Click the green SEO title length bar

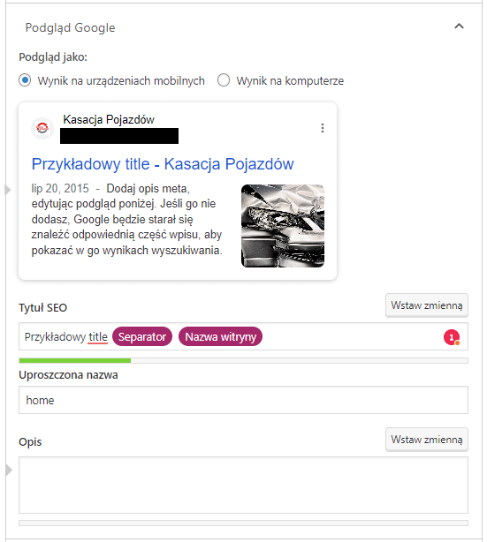tap(75, 360)
